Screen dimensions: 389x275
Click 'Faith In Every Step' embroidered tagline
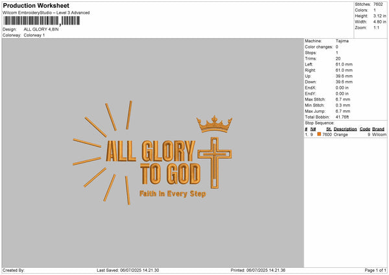point(172,194)
